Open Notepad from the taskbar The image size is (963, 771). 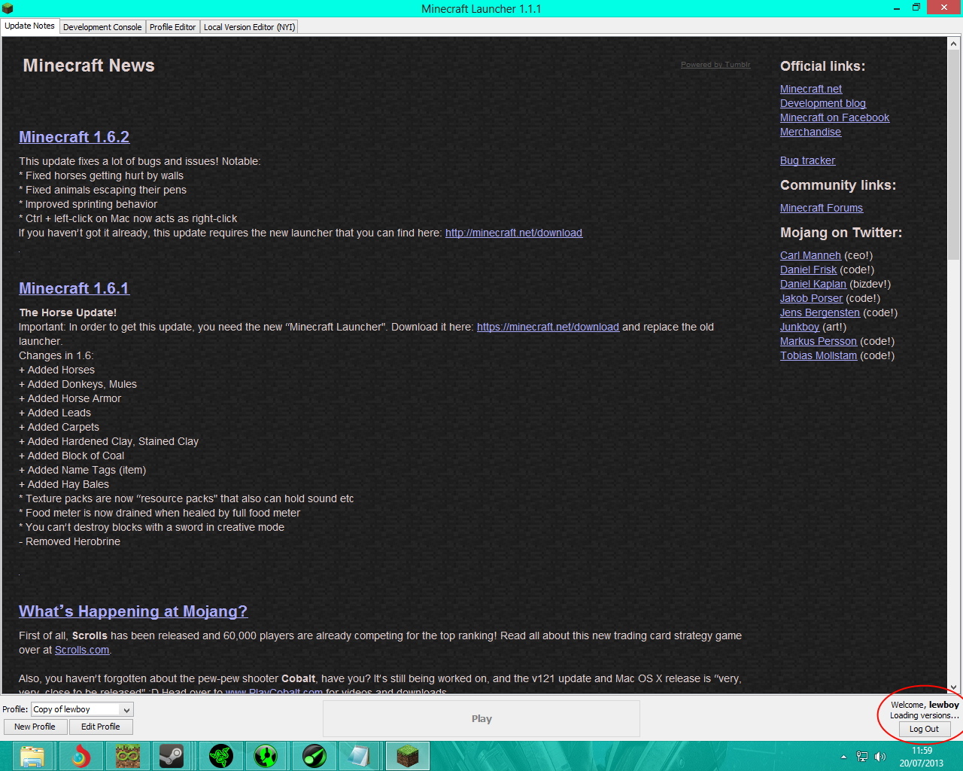click(x=359, y=756)
